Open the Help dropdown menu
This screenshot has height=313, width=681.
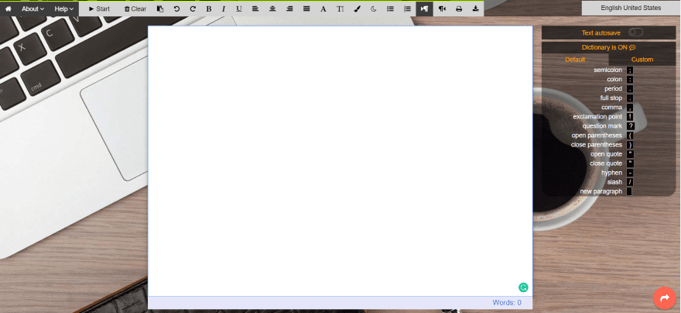(63, 9)
